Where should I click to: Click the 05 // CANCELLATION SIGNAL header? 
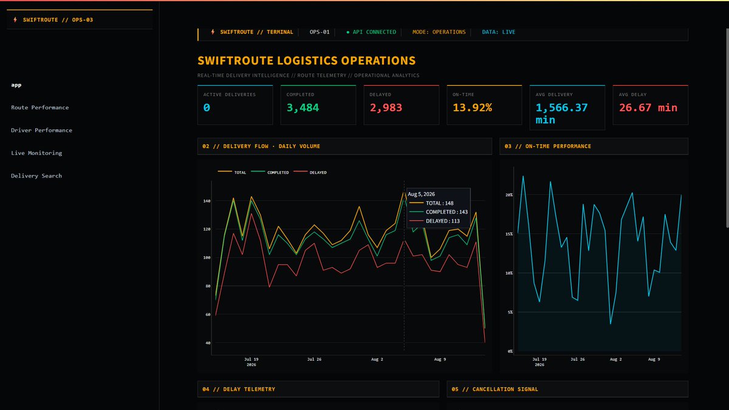point(567,389)
